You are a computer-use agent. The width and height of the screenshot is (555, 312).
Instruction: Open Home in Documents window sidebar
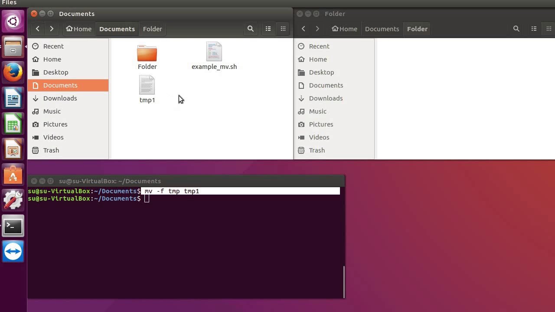coord(68,59)
